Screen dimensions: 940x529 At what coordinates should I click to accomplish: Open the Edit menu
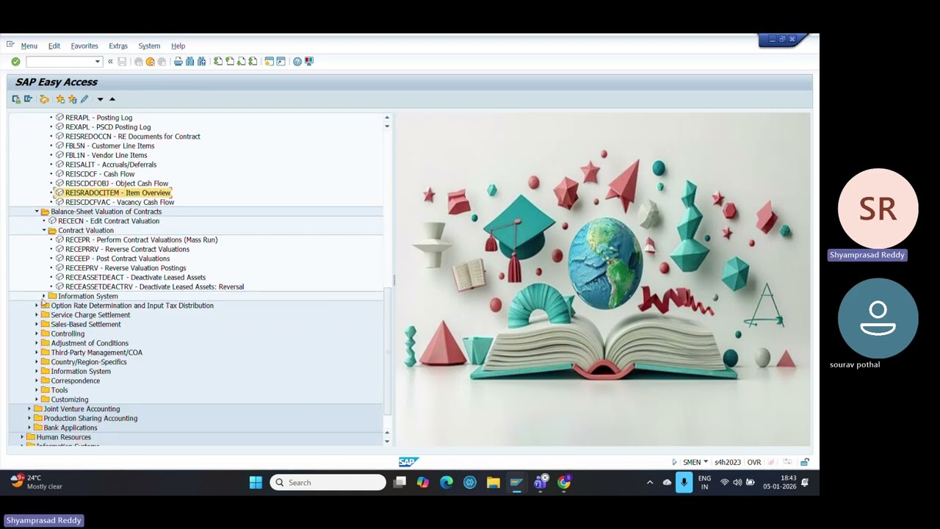54,46
